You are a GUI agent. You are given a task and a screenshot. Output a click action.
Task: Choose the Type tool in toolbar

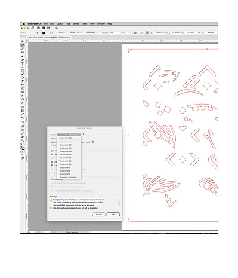(23, 63)
